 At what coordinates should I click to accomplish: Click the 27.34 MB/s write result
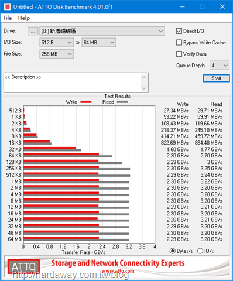pyautogui.click(x=176, y=111)
